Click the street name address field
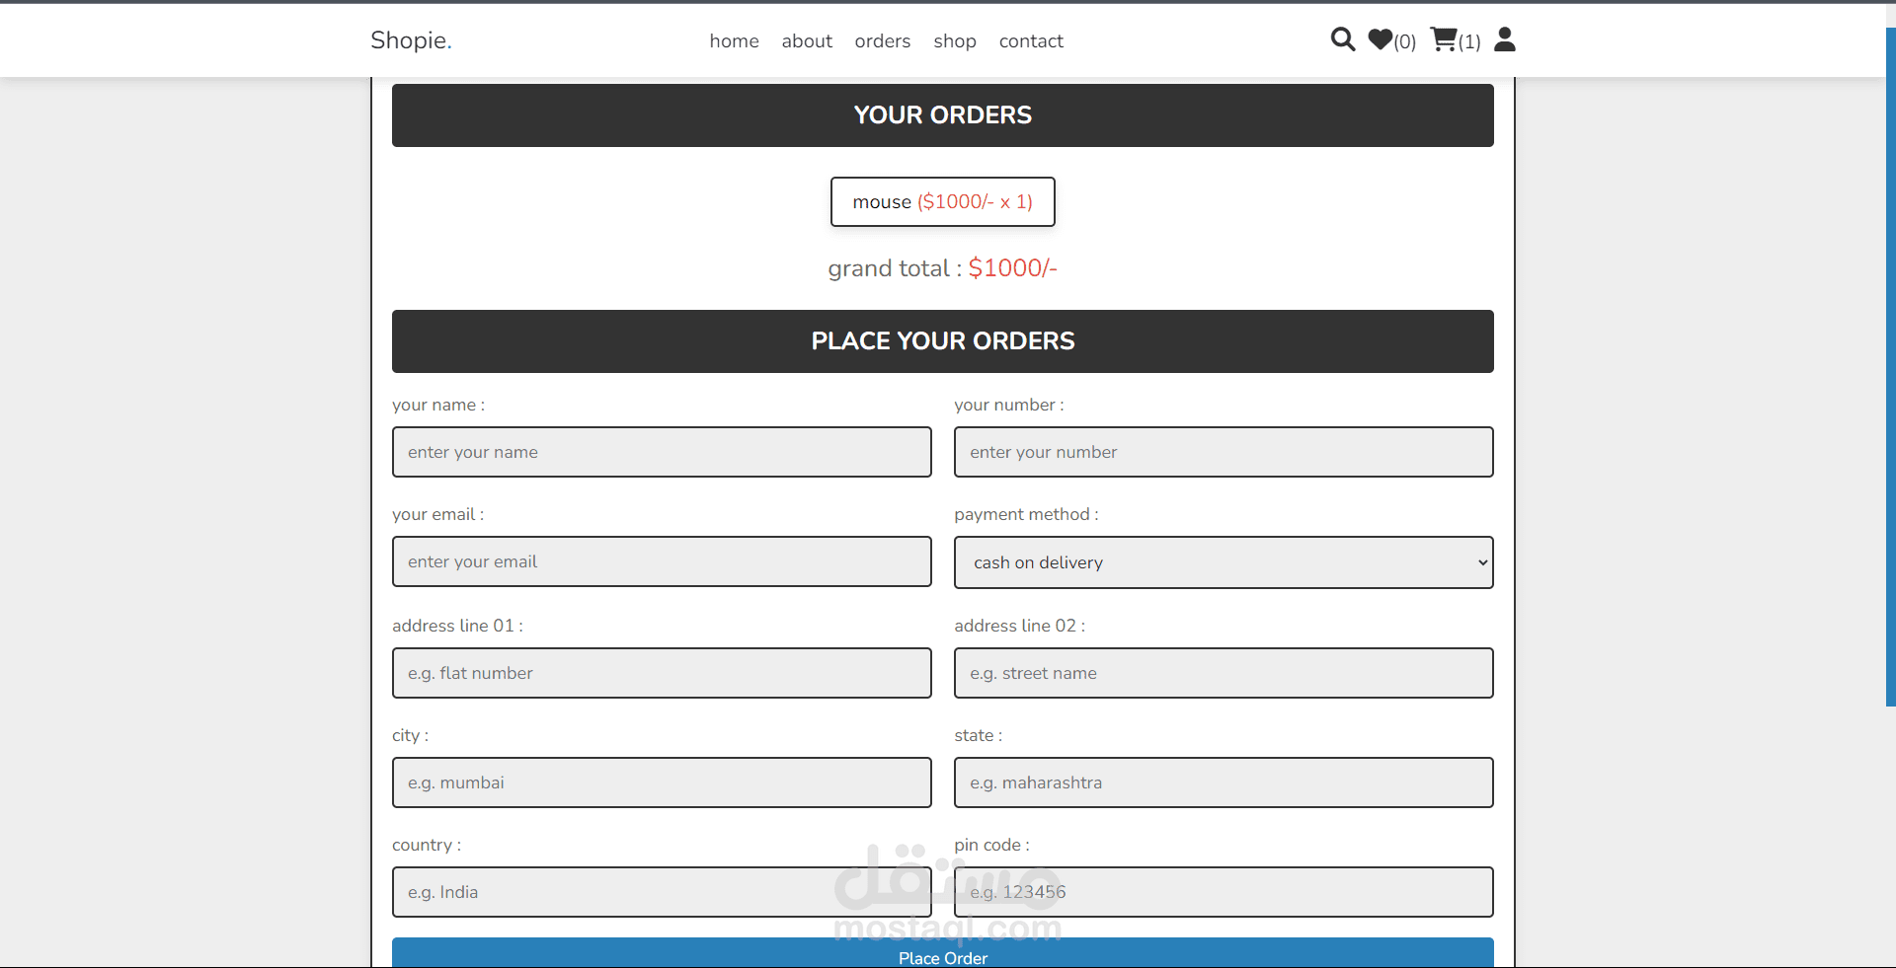The height and width of the screenshot is (968, 1896). click(1224, 673)
